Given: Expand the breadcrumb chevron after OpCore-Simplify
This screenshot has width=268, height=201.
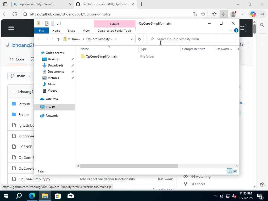Looking at the screenshot, I should (x=116, y=39).
